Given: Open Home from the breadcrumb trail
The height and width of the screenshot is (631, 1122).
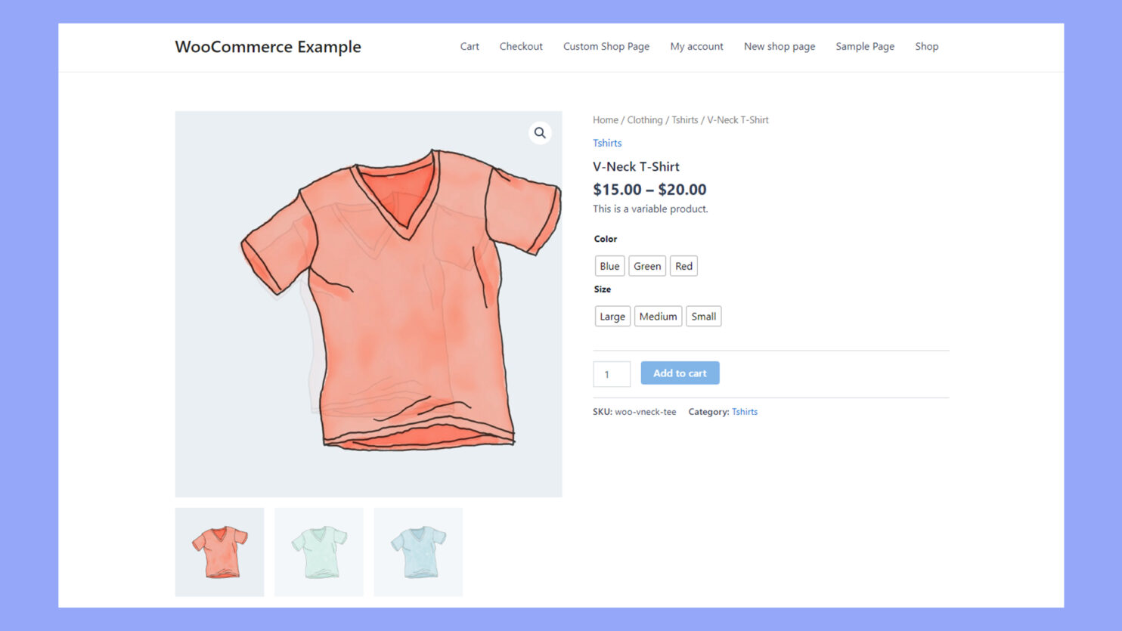Looking at the screenshot, I should coord(604,119).
